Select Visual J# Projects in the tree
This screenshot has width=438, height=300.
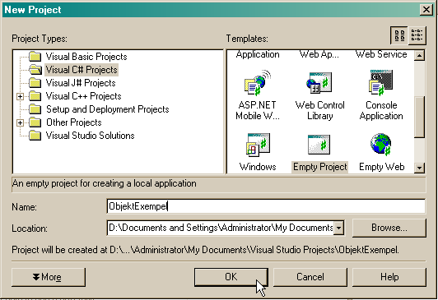[x=81, y=83]
